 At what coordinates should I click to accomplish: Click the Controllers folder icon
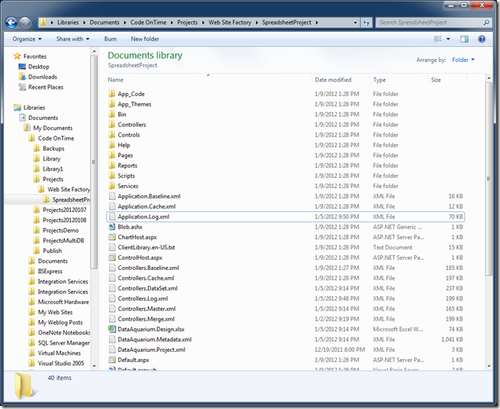tap(111, 124)
